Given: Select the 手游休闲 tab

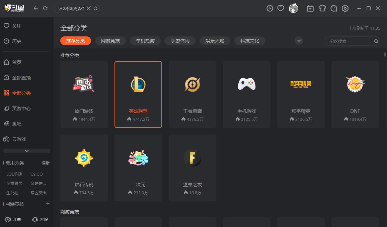Looking at the screenshot, I should (180, 41).
